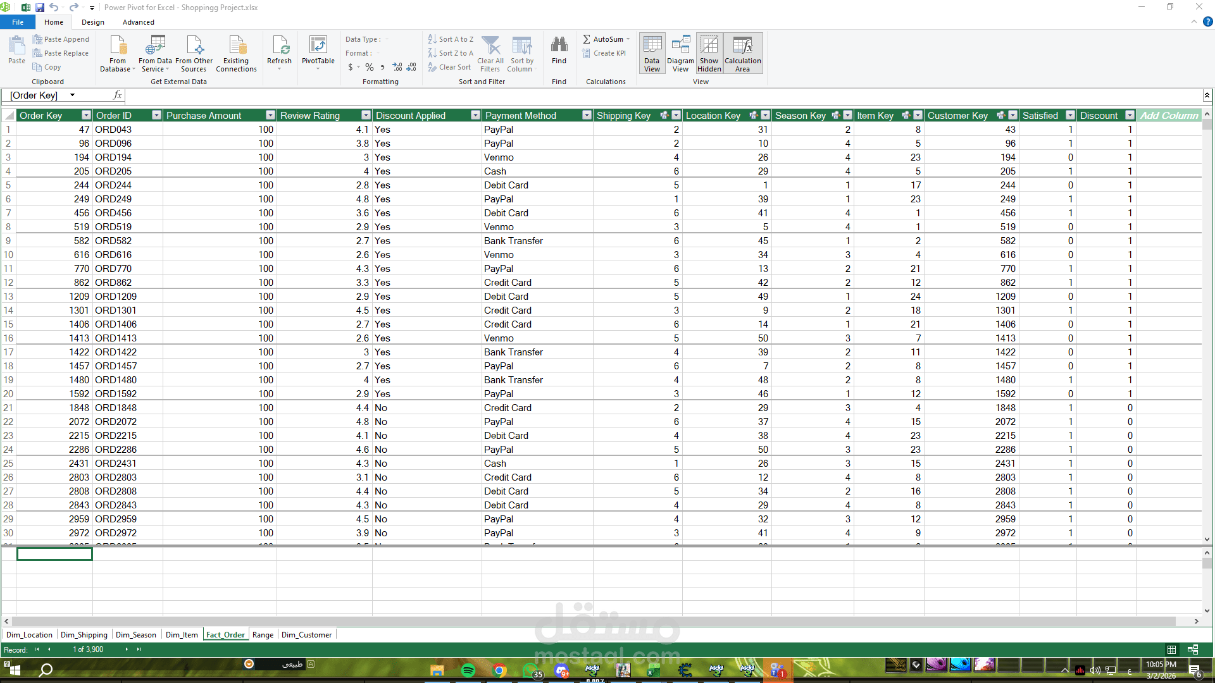
Task: Switch to Diagram View
Action: coord(680,53)
